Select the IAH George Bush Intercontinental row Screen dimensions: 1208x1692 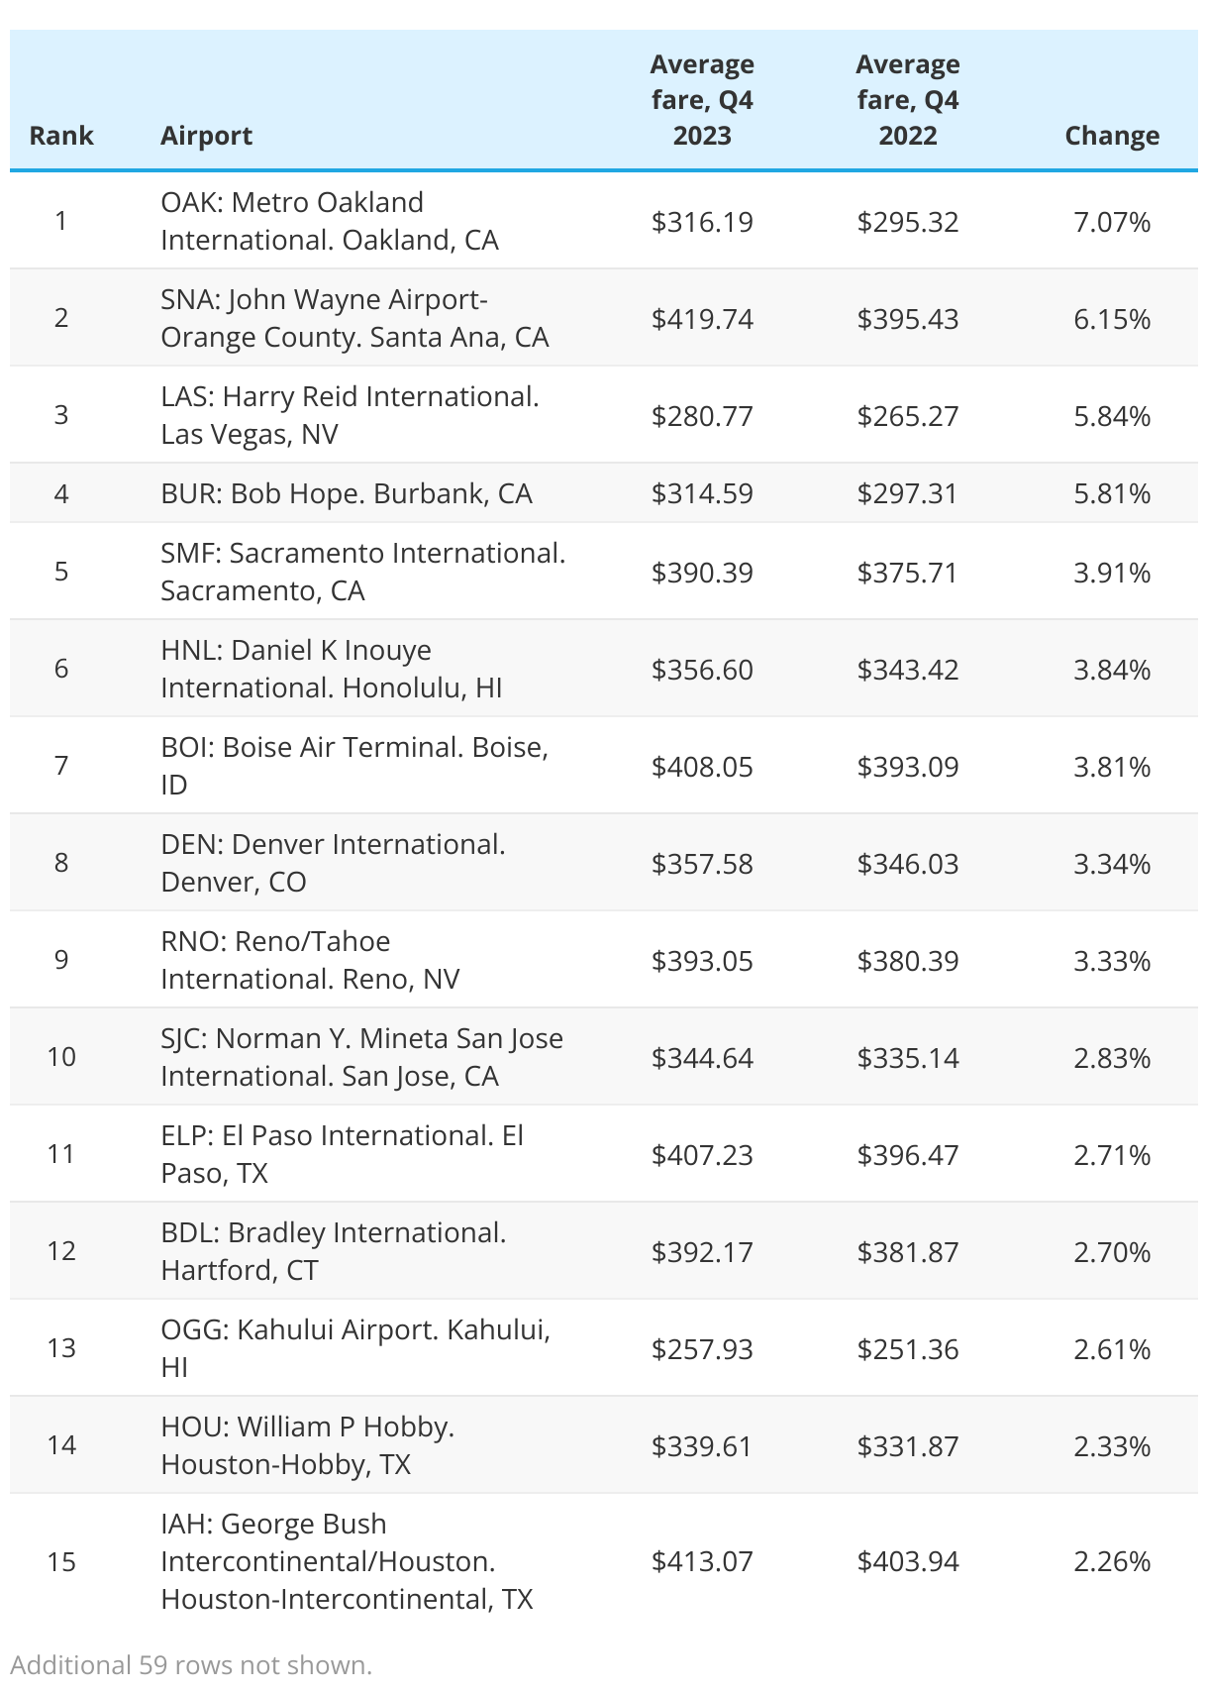coord(604,1561)
